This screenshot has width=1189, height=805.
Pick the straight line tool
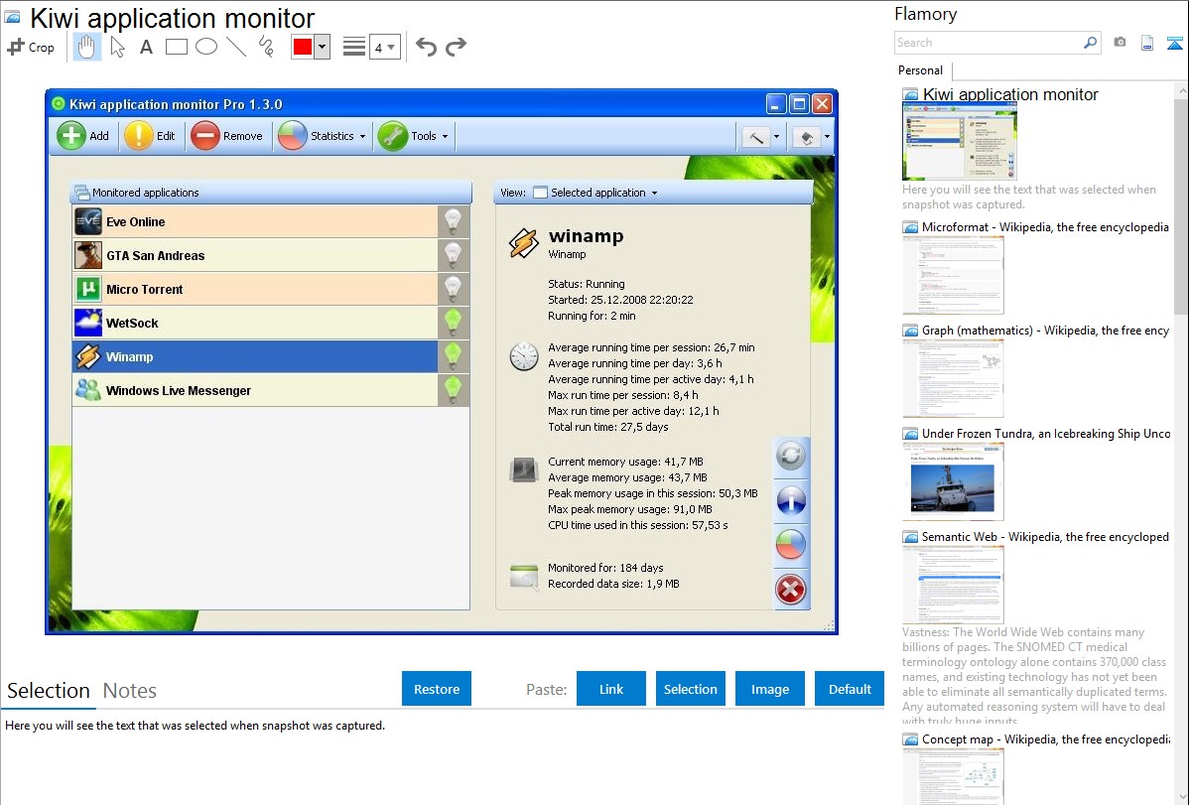coord(236,47)
